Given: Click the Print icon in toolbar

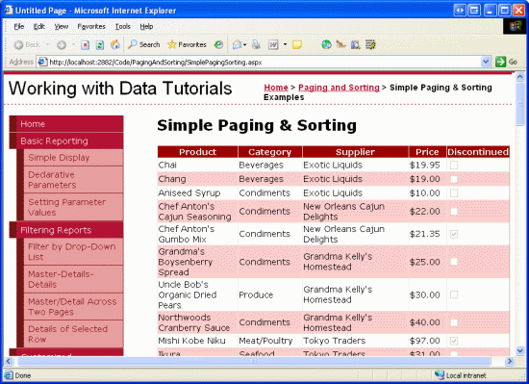Looking at the screenshot, I should (256, 44).
